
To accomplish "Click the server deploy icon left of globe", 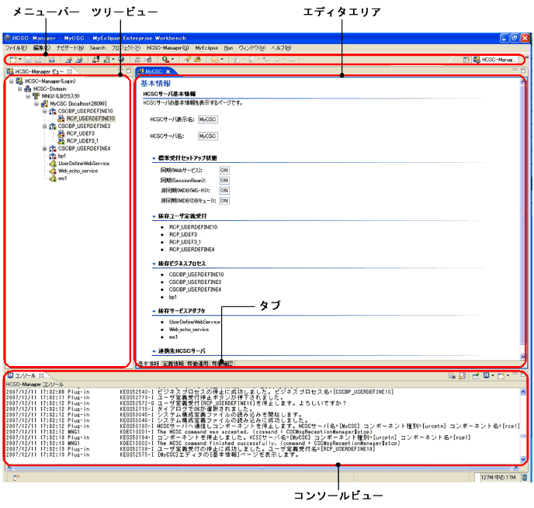I will [106, 60].
